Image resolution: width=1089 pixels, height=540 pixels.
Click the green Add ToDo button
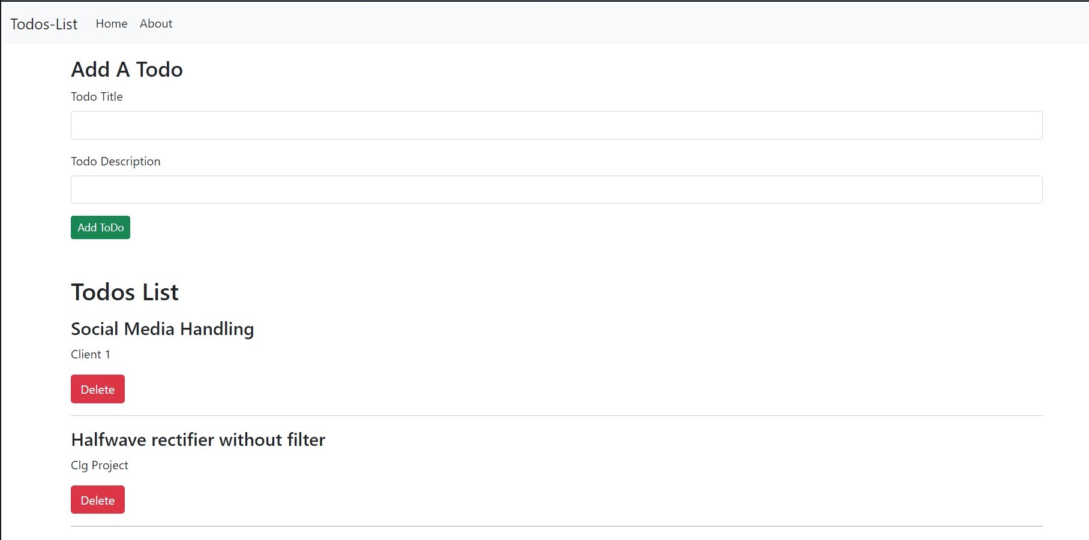100,228
